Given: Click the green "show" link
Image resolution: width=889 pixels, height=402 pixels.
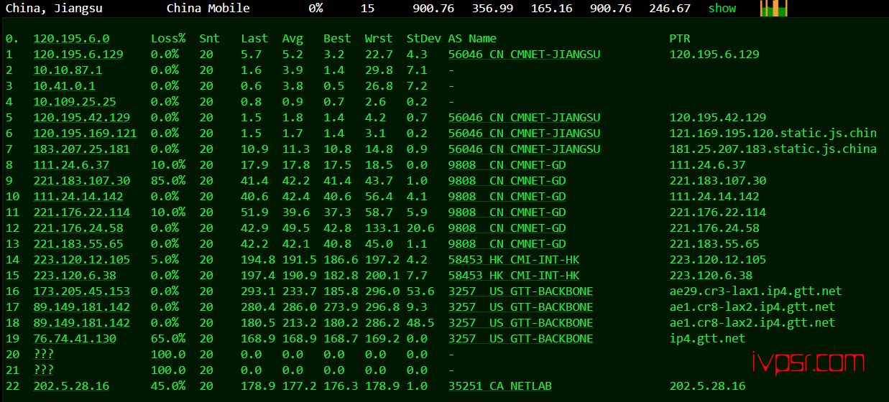Looking at the screenshot, I should [x=722, y=9].
